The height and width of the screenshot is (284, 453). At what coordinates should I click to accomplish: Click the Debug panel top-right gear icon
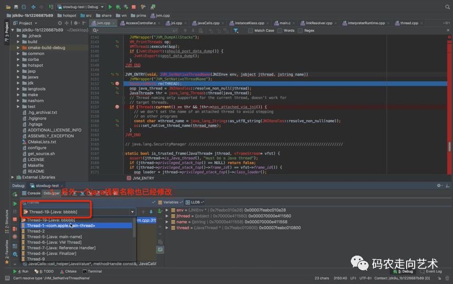439,186
